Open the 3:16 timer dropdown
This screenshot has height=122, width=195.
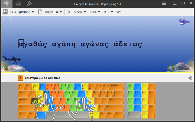click(x=109, y=12)
